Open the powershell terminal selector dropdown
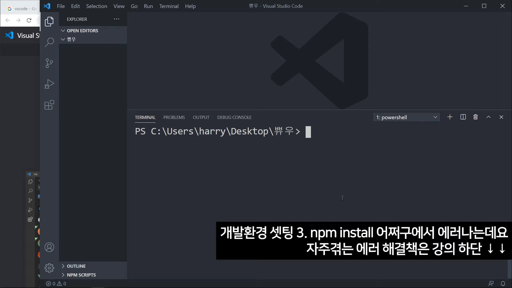This screenshot has width=512, height=288. [x=406, y=117]
